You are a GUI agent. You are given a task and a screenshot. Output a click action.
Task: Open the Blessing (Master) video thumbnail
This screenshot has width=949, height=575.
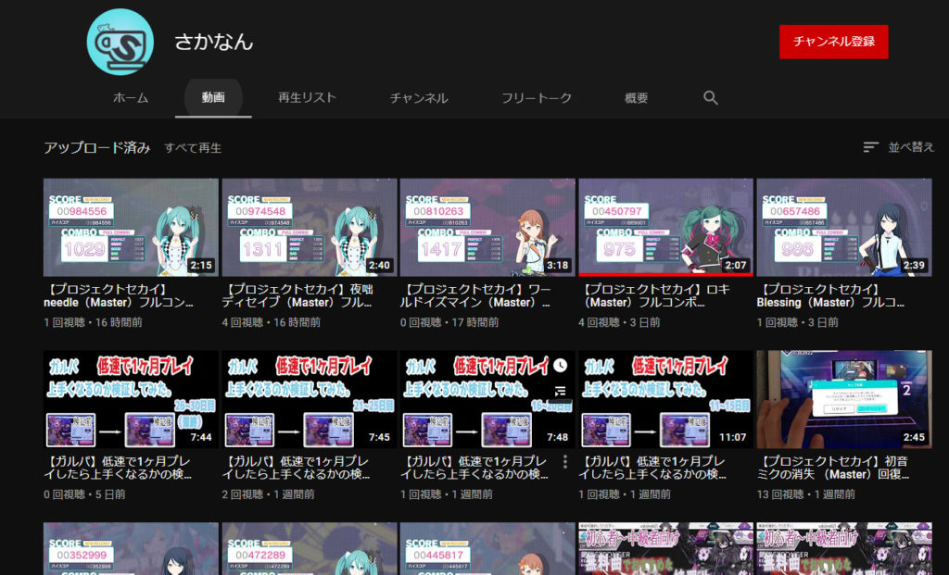click(843, 228)
